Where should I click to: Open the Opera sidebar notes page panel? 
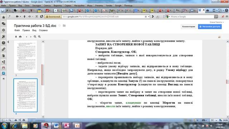[4, 56]
